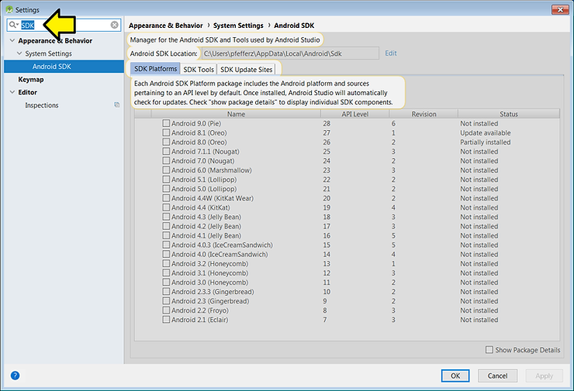Click the Android SDK Location path field
This screenshot has height=391, width=574.
coord(289,53)
